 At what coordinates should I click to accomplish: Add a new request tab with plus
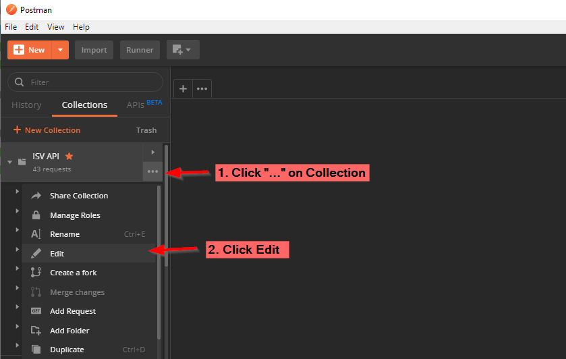tap(183, 88)
